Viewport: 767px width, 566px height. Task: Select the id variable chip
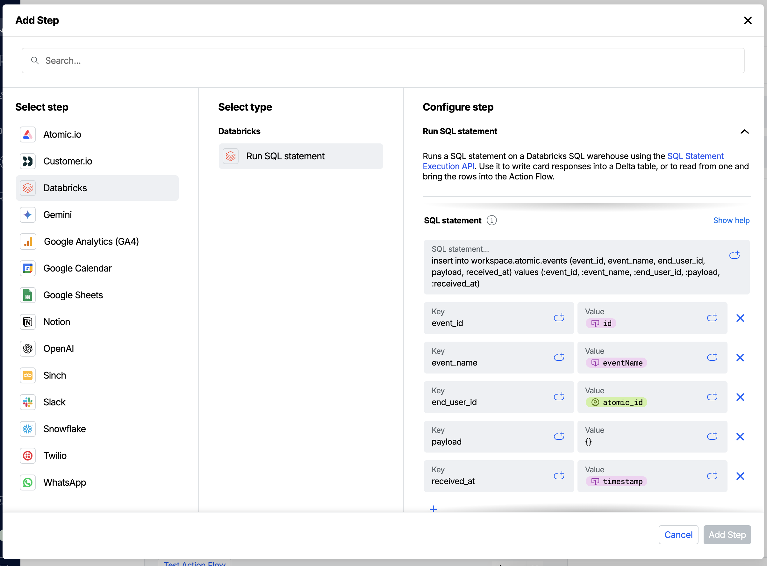coord(601,323)
